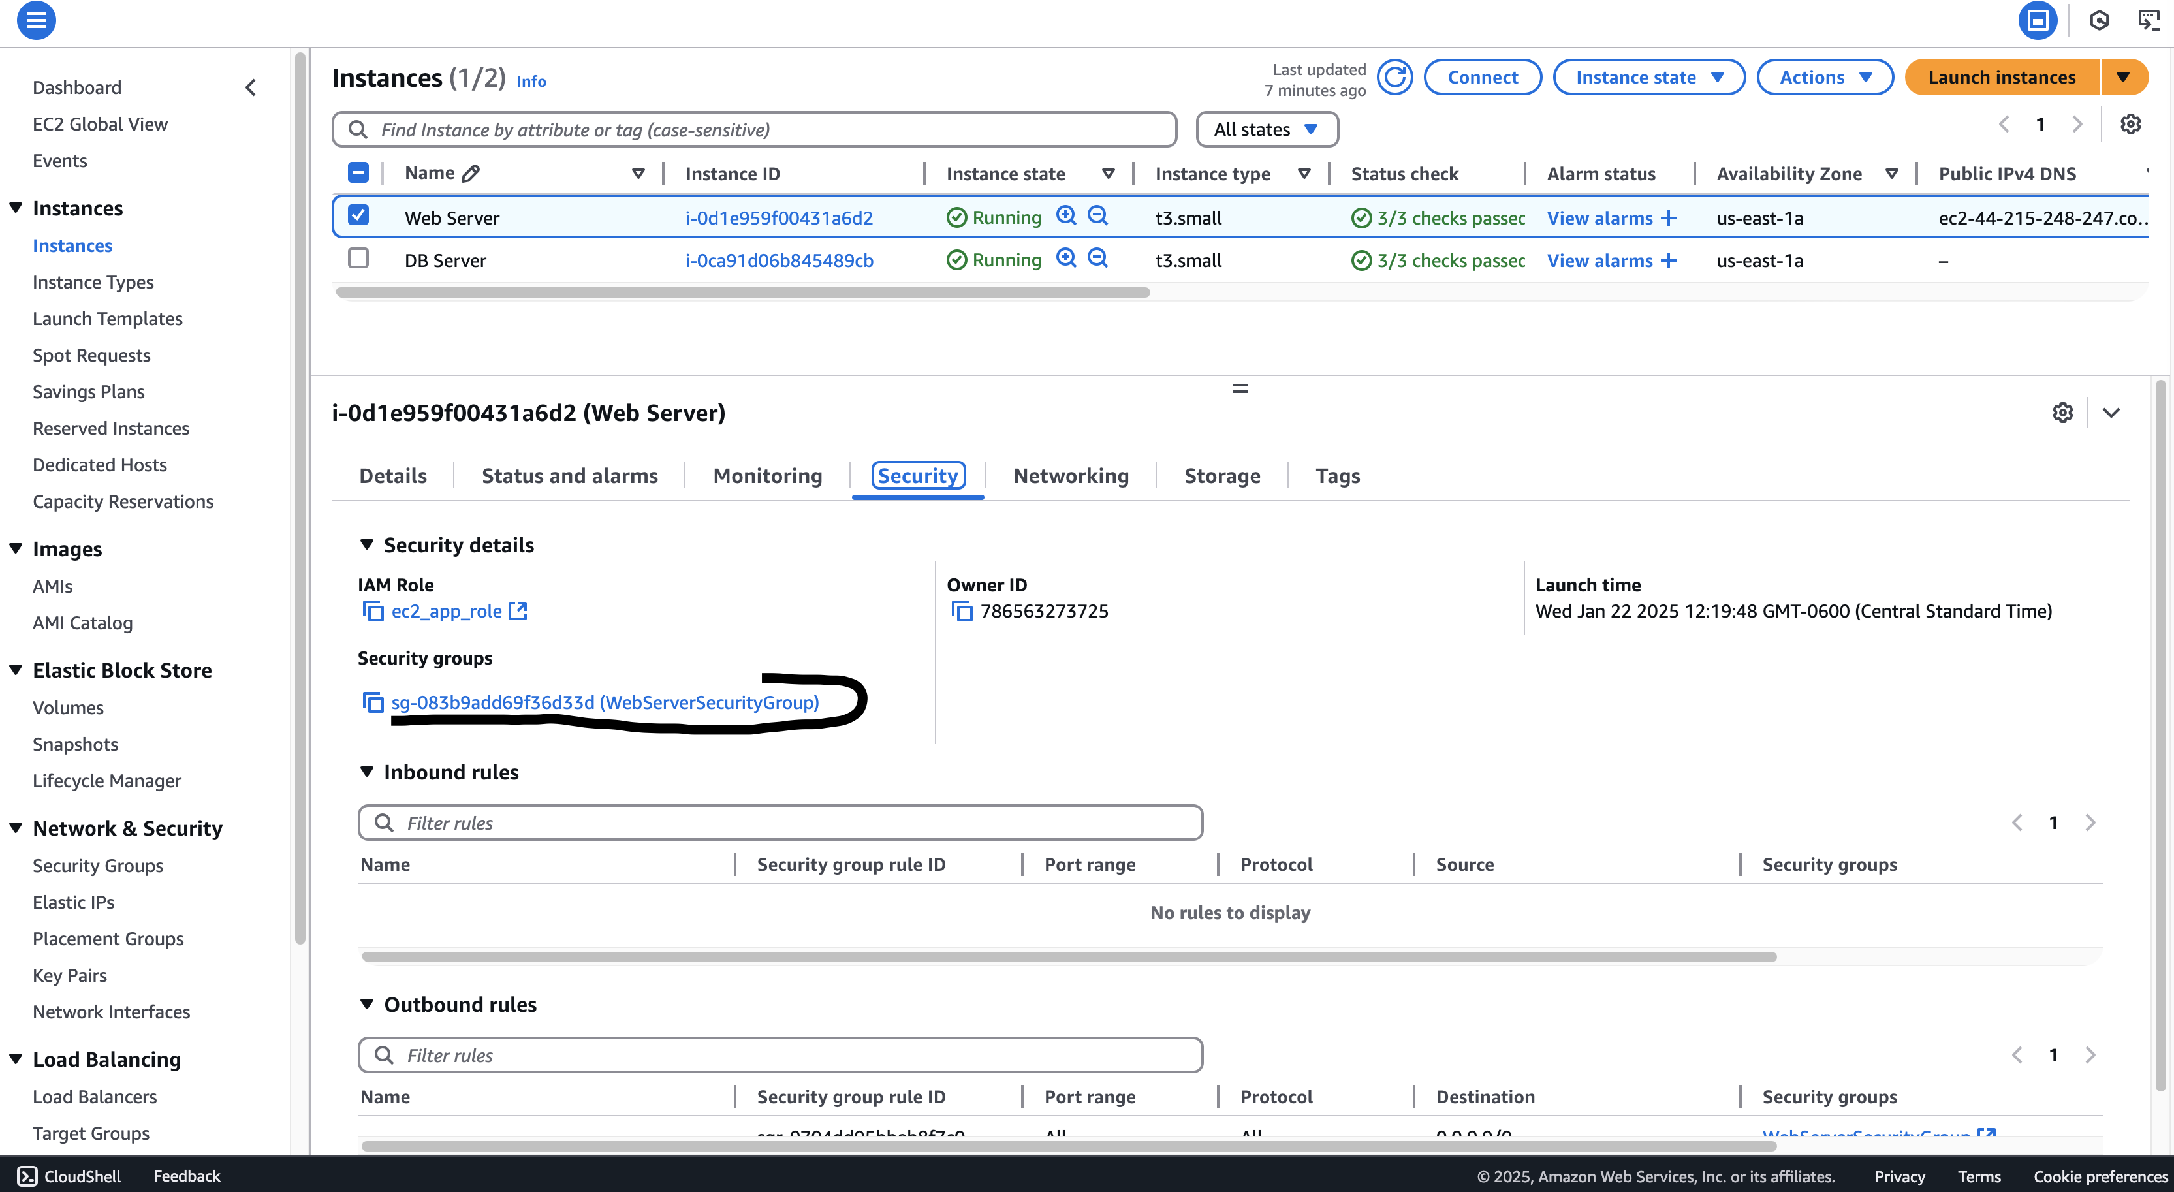2174x1192 pixels.
Task: Open detail panel settings gear
Action: pos(2062,413)
